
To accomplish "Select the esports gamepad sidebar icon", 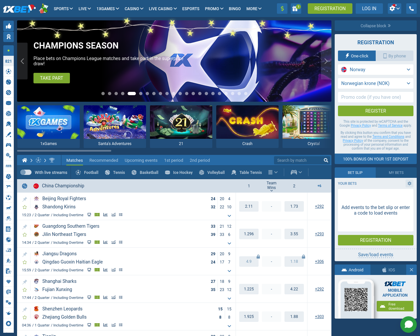I will coord(9,145).
